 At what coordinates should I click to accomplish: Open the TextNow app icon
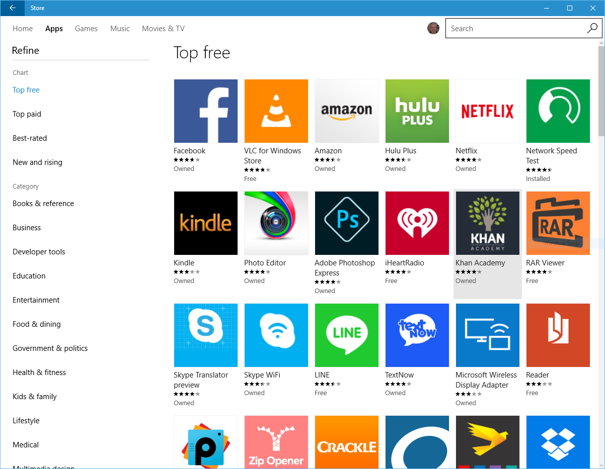[417, 335]
